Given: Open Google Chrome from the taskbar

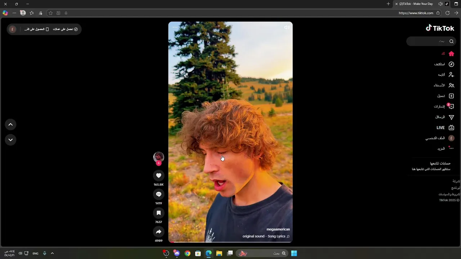Looking at the screenshot, I should 187,253.
